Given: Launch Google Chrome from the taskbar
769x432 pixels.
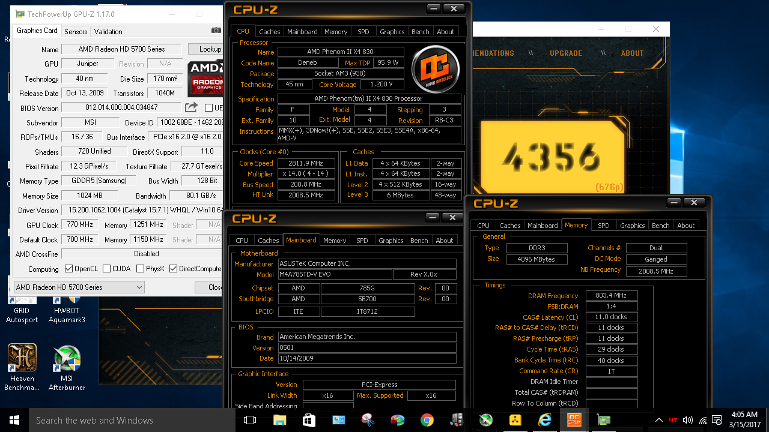Looking at the screenshot, I should [x=427, y=420].
